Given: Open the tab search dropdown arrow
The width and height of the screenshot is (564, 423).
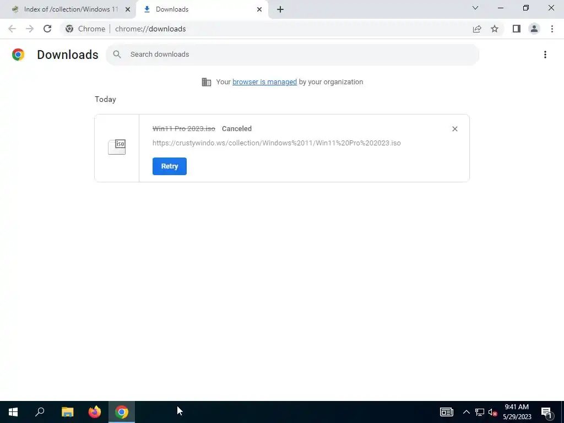Looking at the screenshot, I should (475, 8).
